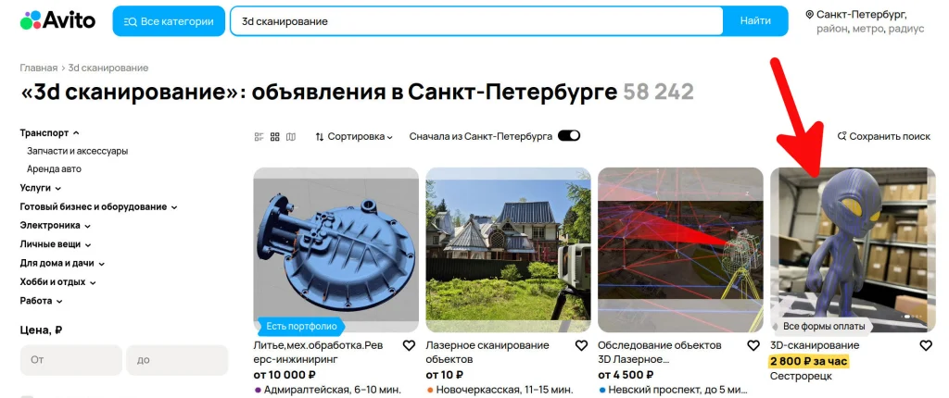Image resolution: width=949 pixels, height=398 pixels.
Task: Toggle Сначала из Санкт-Петербурга switch
Action: tap(569, 136)
